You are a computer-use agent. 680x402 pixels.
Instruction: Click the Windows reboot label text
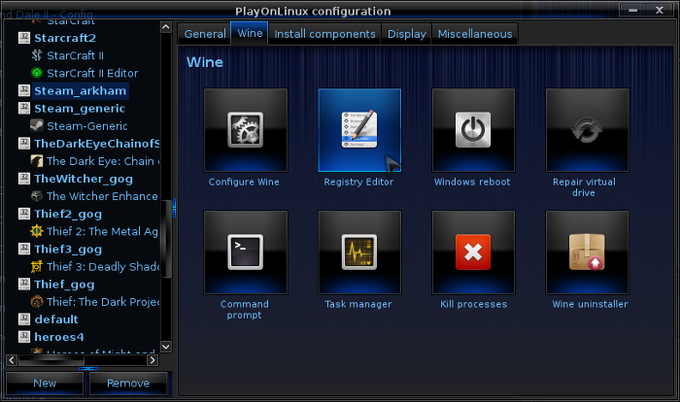click(x=472, y=182)
